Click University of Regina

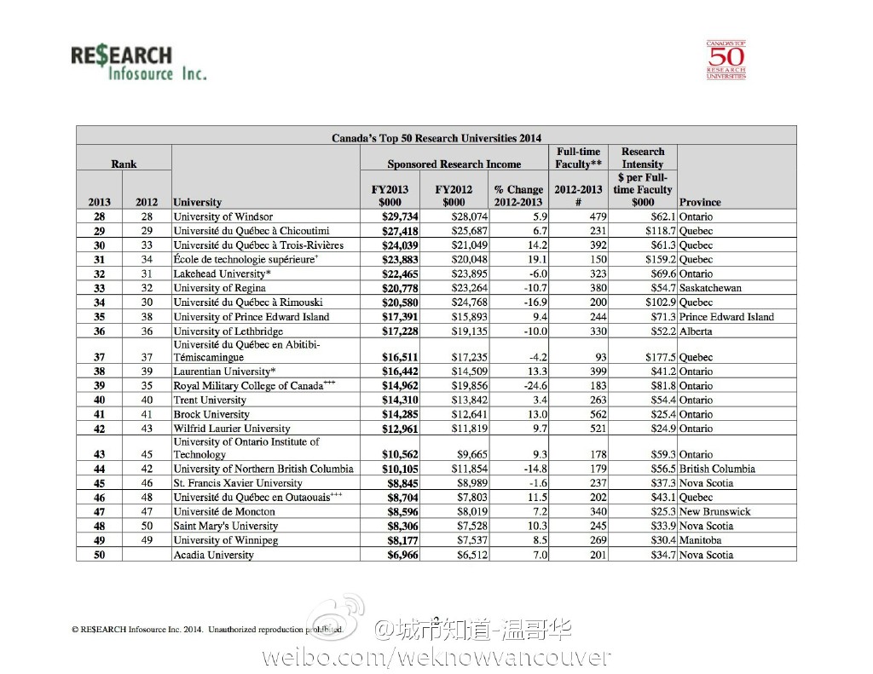click(x=219, y=288)
